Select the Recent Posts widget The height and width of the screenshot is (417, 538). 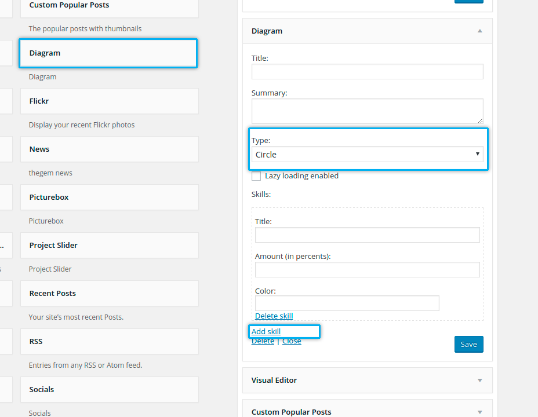108,294
